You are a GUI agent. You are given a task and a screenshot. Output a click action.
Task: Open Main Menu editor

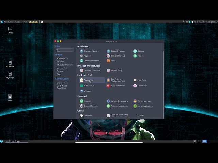(140, 80)
